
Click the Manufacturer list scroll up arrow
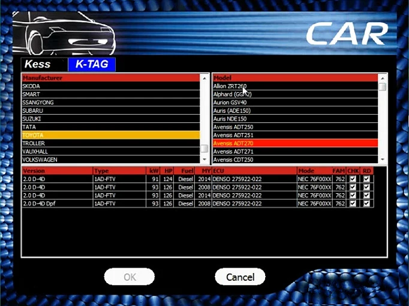click(204, 78)
